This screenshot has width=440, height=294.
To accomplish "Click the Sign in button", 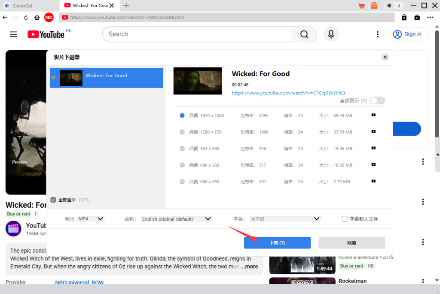I will pos(408,34).
